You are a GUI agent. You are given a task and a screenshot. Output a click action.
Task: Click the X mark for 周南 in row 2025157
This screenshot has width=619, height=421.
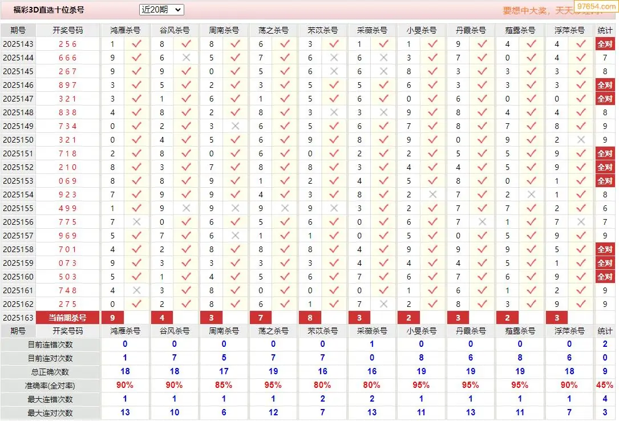tap(235, 236)
